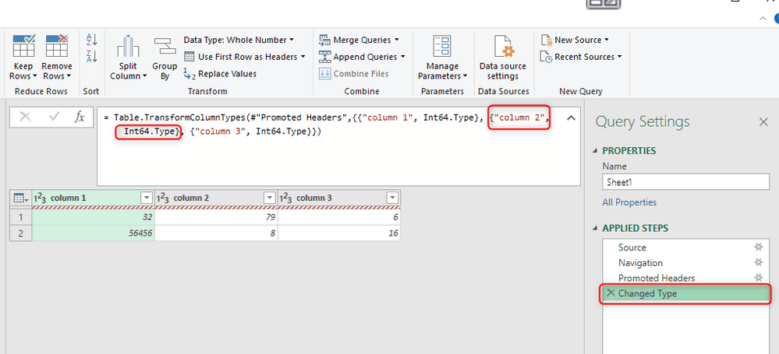Select the Source applied step

(684, 247)
